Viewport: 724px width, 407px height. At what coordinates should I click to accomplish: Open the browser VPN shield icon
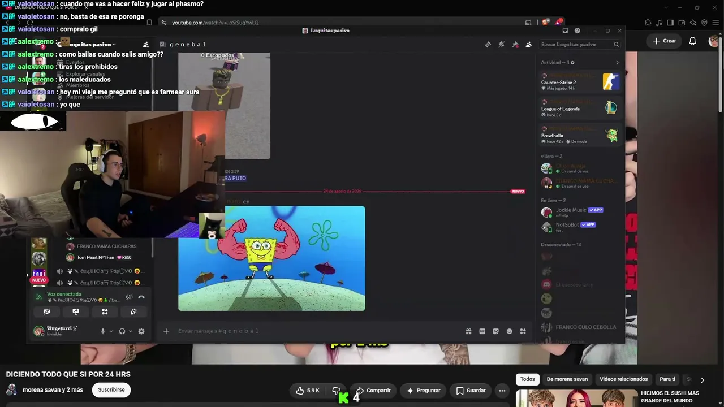pyautogui.click(x=704, y=23)
